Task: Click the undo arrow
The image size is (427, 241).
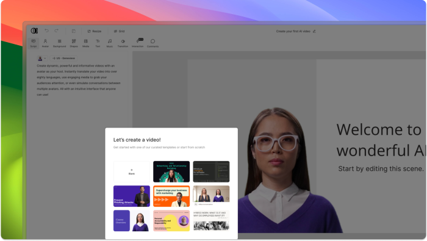Action: 46,31
